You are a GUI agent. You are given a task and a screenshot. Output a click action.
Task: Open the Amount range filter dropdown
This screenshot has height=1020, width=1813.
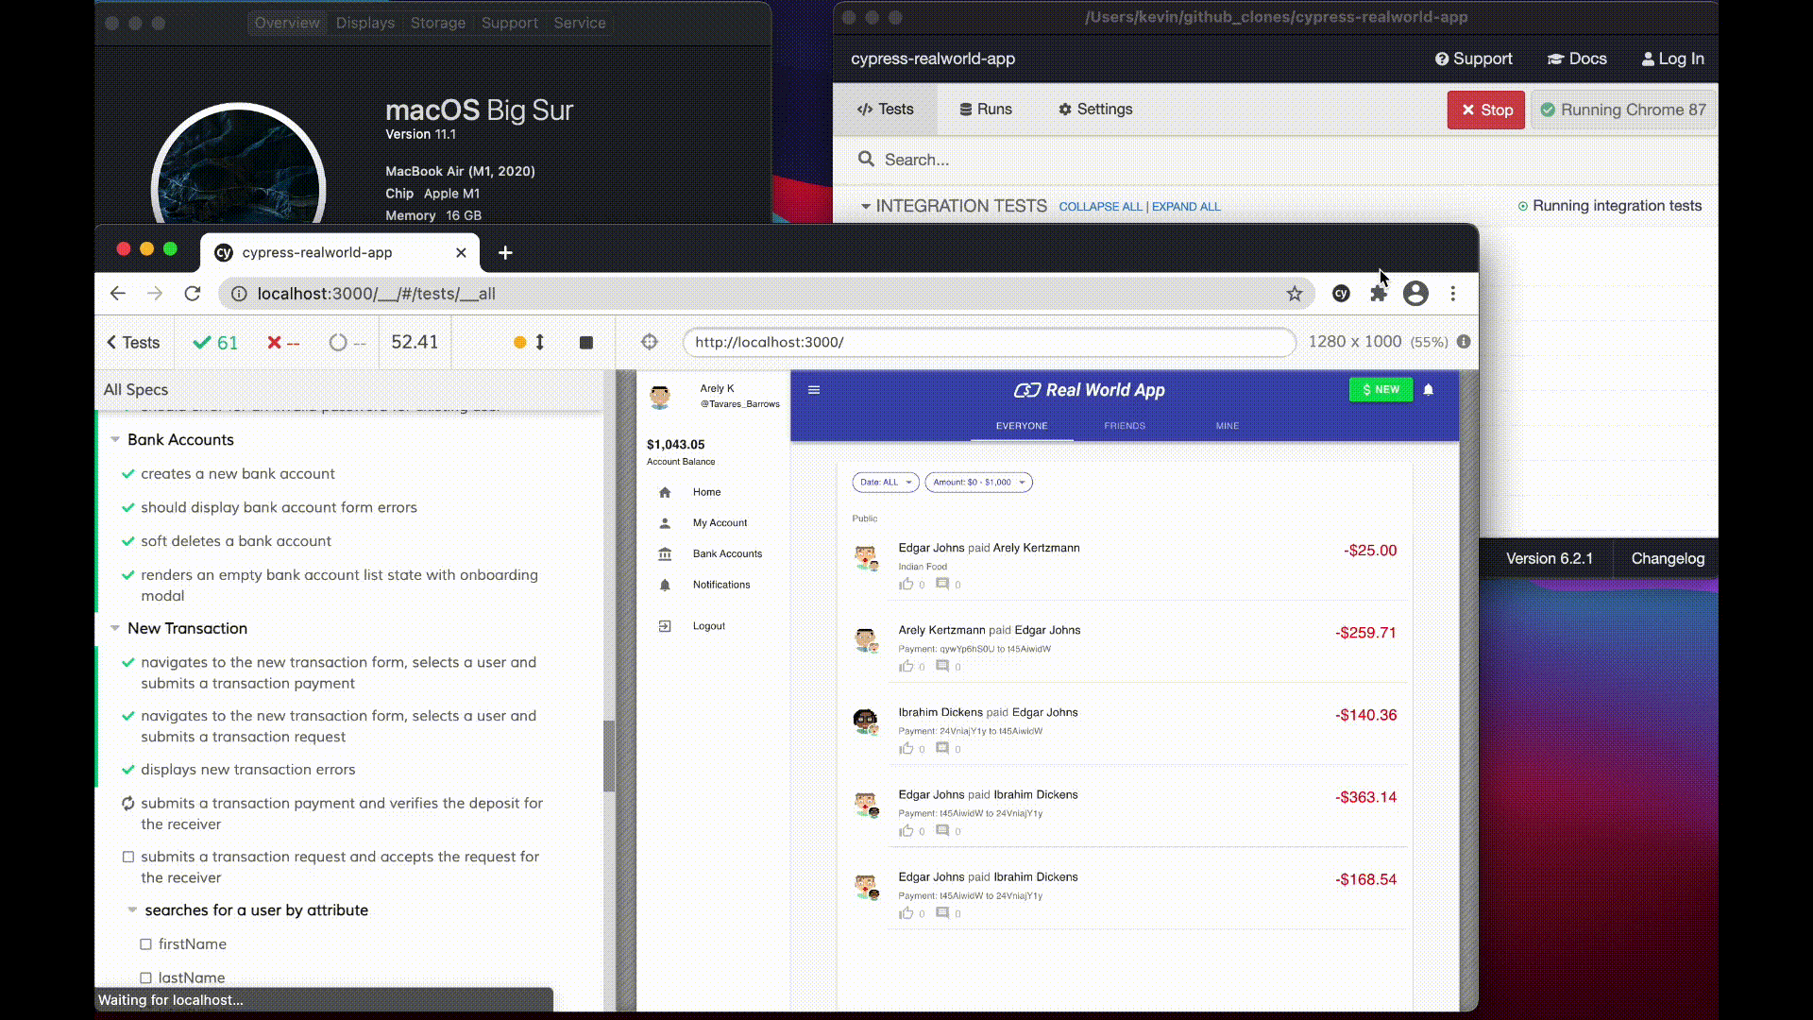978,482
